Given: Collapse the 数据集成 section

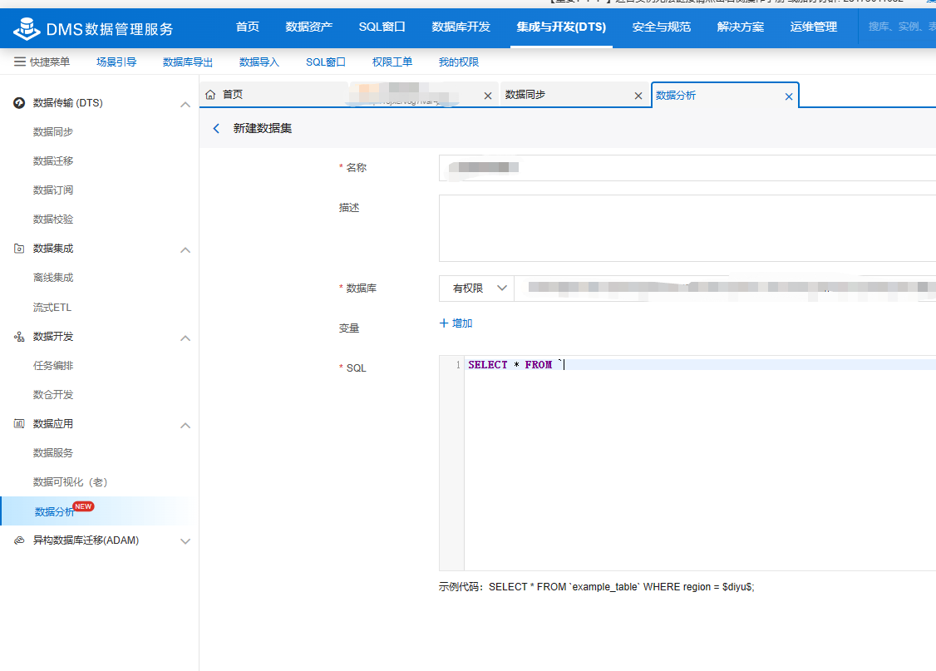Looking at the screenshot, I should point(185,249).
